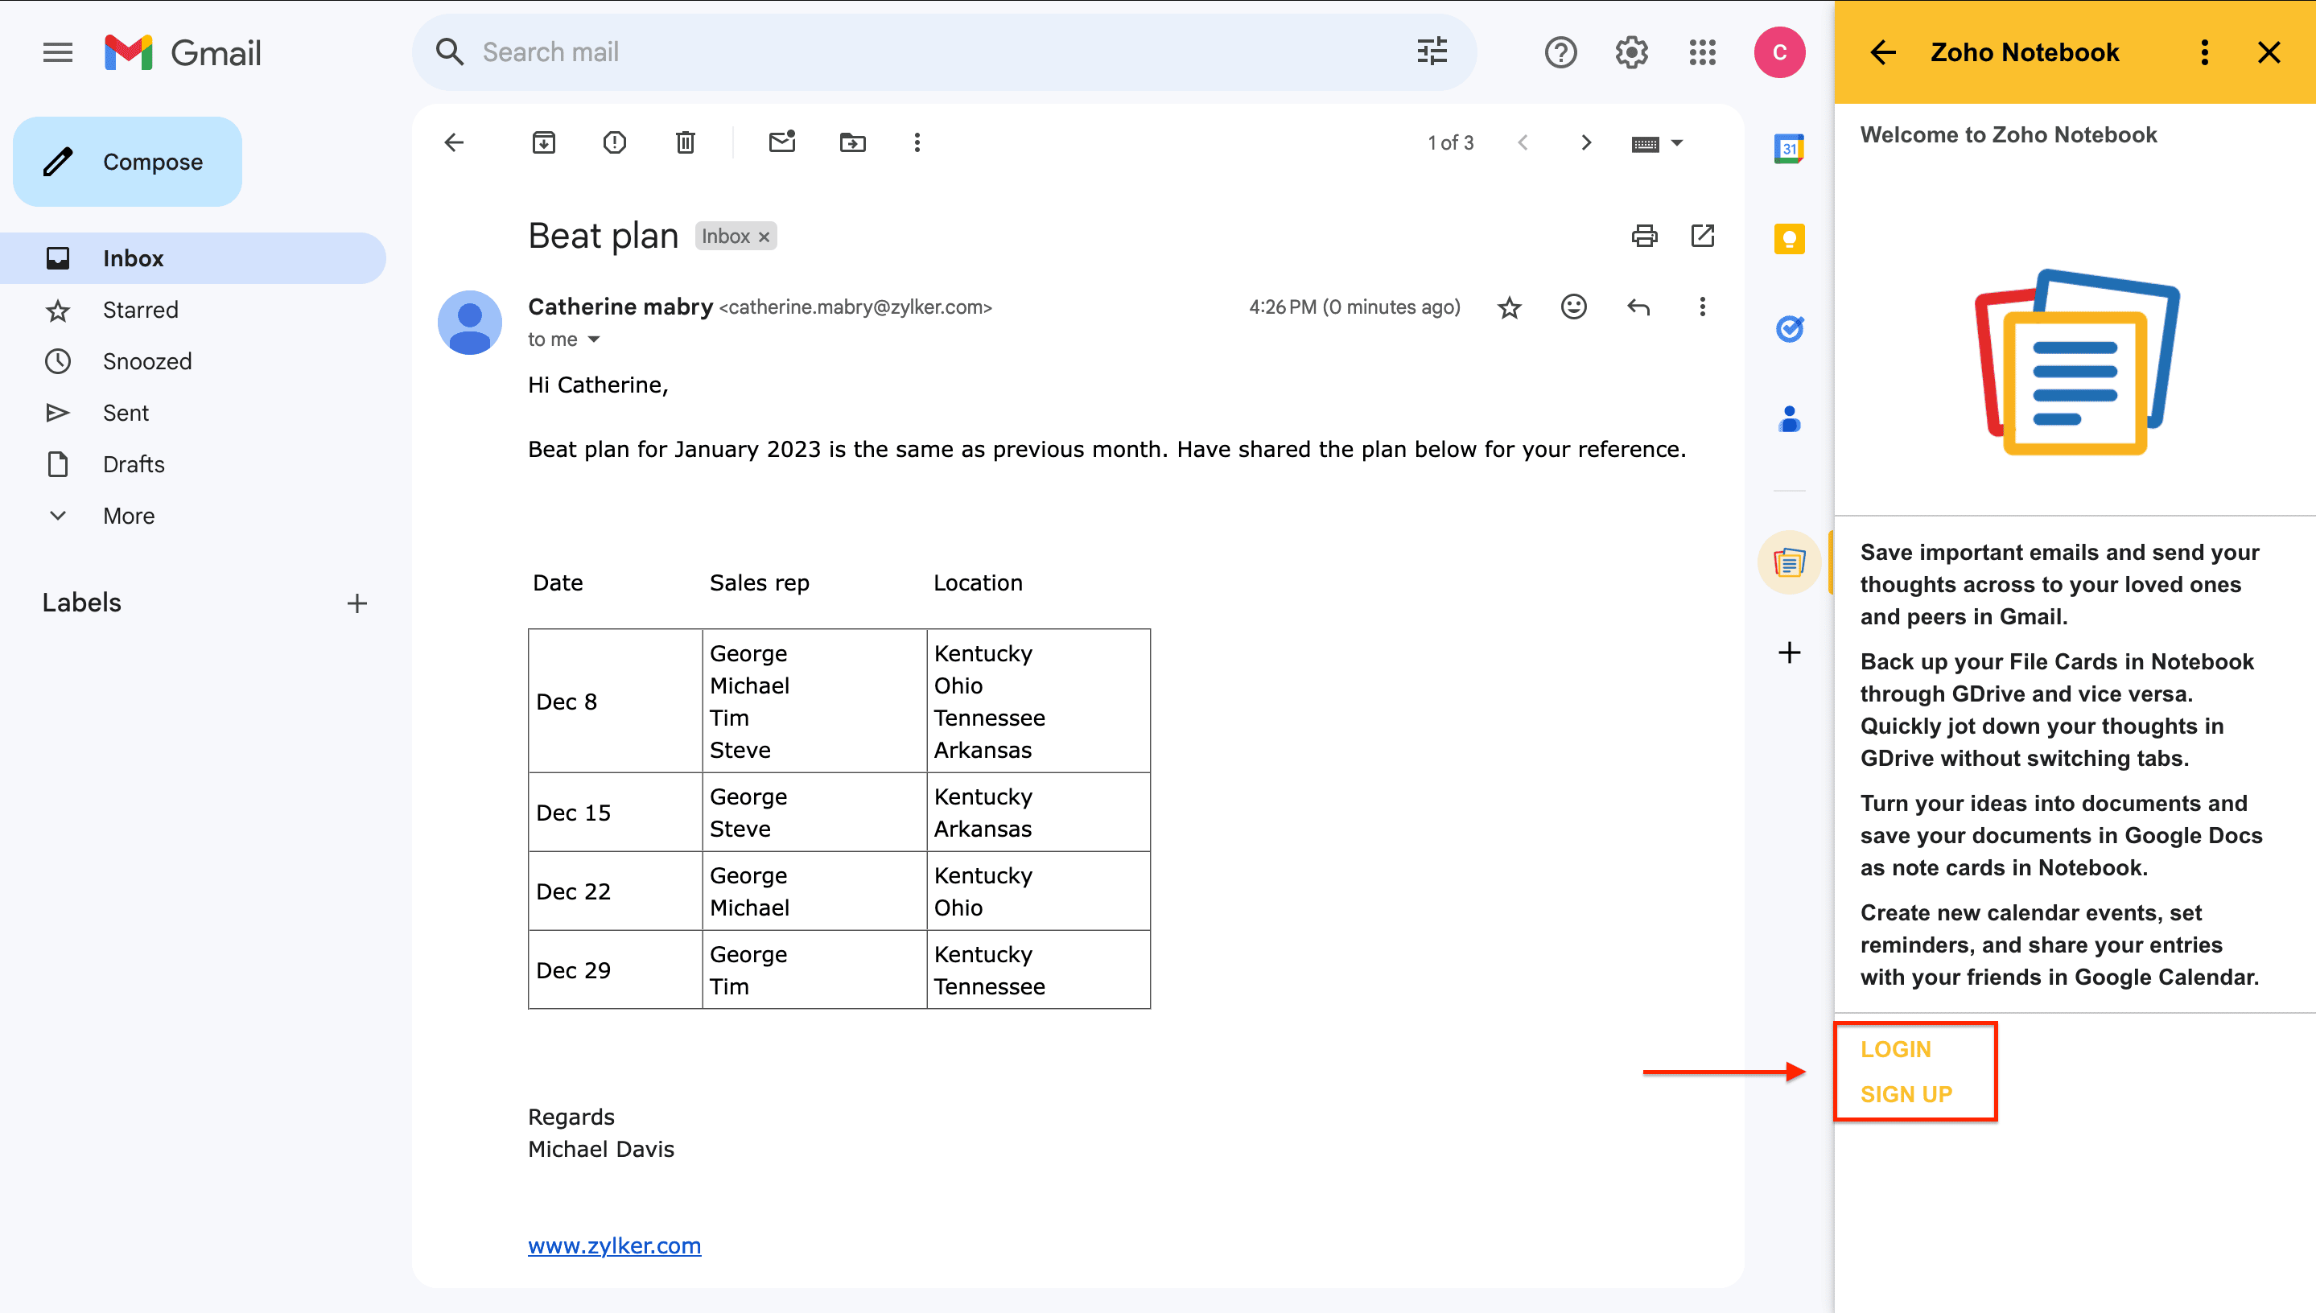Click LOGIN in Zoho Notebook panel
The width and height of the screenshot is (2316, 1313).
point(1895,1050)
